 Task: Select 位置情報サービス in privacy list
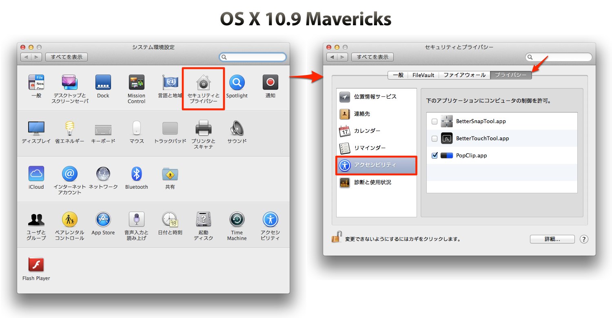[377, 97]
